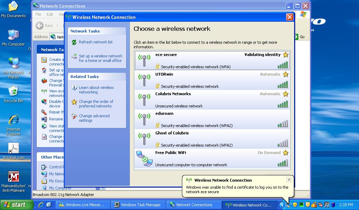The image size is (359, 210).
Task: Click the Internet Explorer quick launch icon
Action: tap(41, 205)
